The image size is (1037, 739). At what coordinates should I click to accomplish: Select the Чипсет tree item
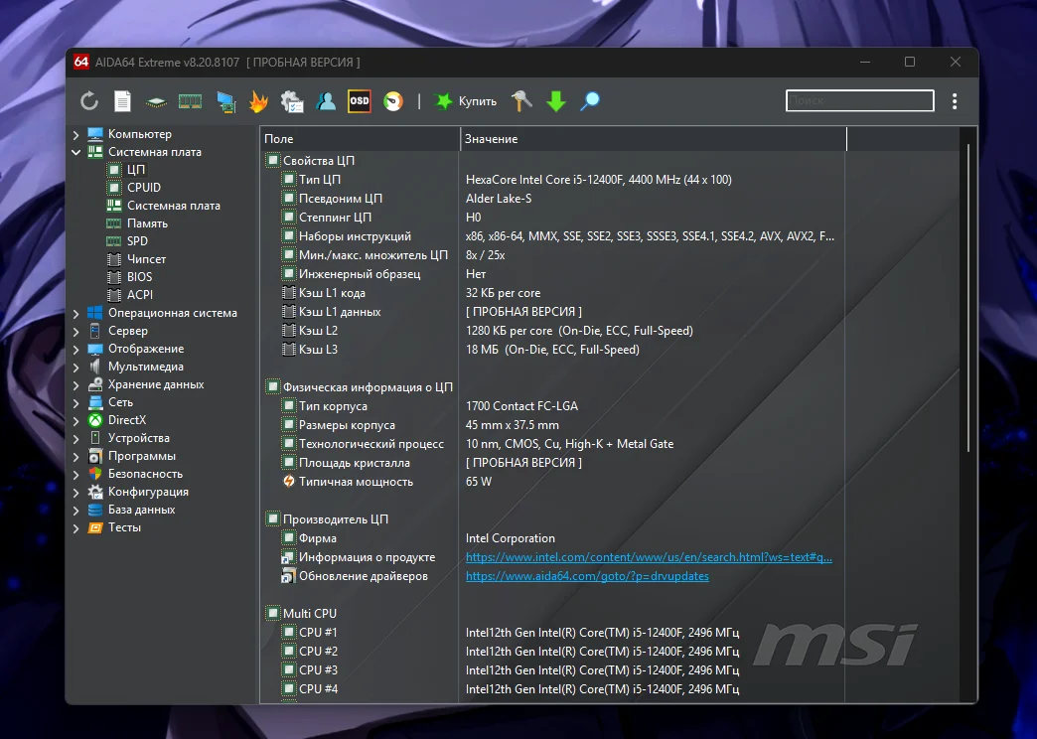pos(146,259)
